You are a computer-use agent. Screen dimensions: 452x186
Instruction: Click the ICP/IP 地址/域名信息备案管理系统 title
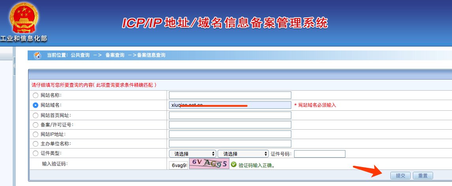[225, 23]
